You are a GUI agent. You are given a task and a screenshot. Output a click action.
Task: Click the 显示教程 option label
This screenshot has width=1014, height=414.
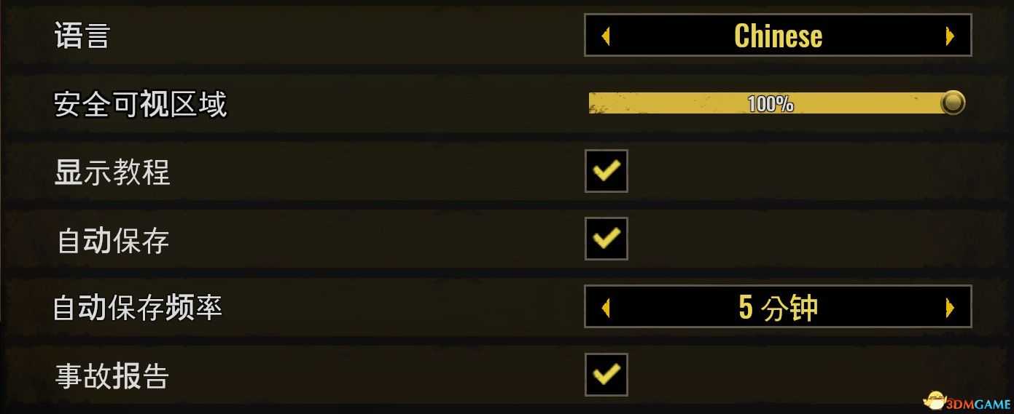(112, 172)
